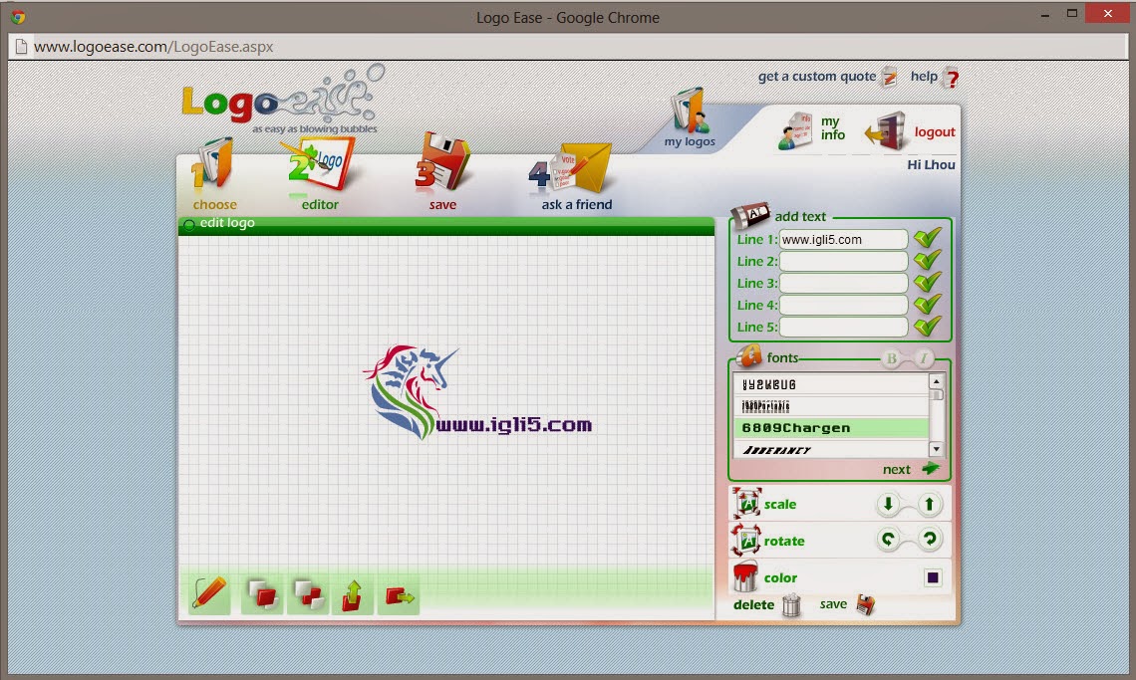
Task: Toggle italic font style button
Action: pos(923,359)
